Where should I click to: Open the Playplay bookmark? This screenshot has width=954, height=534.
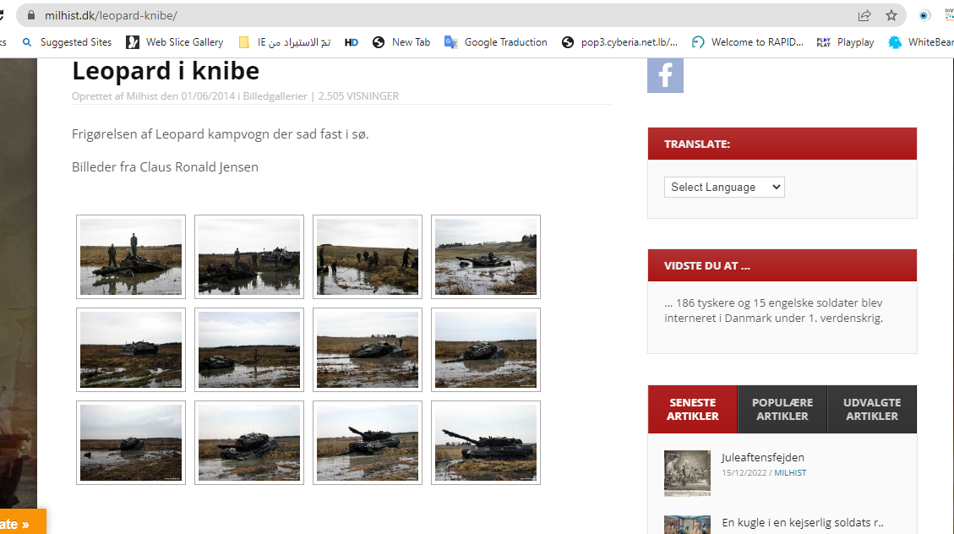click(x=846, y=42)
